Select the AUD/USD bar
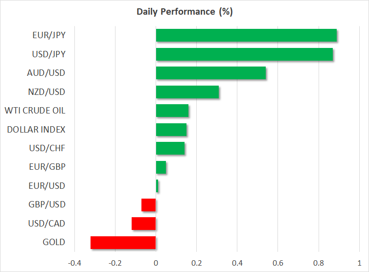Image resolution: width=369 pixels, height=272 pixels. point(211,73)
